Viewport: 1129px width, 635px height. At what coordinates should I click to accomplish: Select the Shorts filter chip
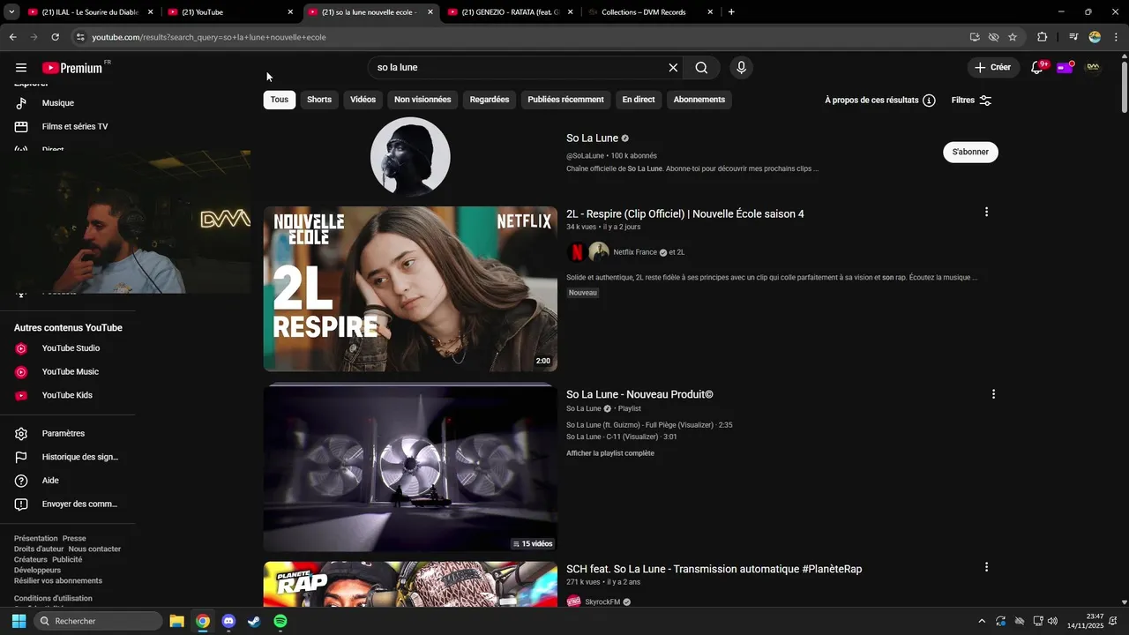click(x=319, y=100)
